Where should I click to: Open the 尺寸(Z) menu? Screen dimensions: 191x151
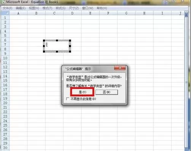[x=74, y=8]
